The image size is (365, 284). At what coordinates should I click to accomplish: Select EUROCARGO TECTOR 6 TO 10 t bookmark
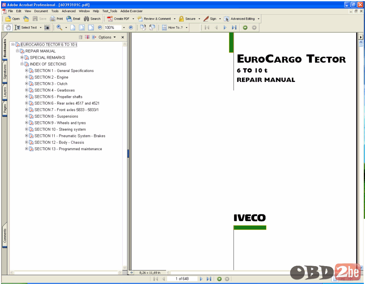click(49, 45)
